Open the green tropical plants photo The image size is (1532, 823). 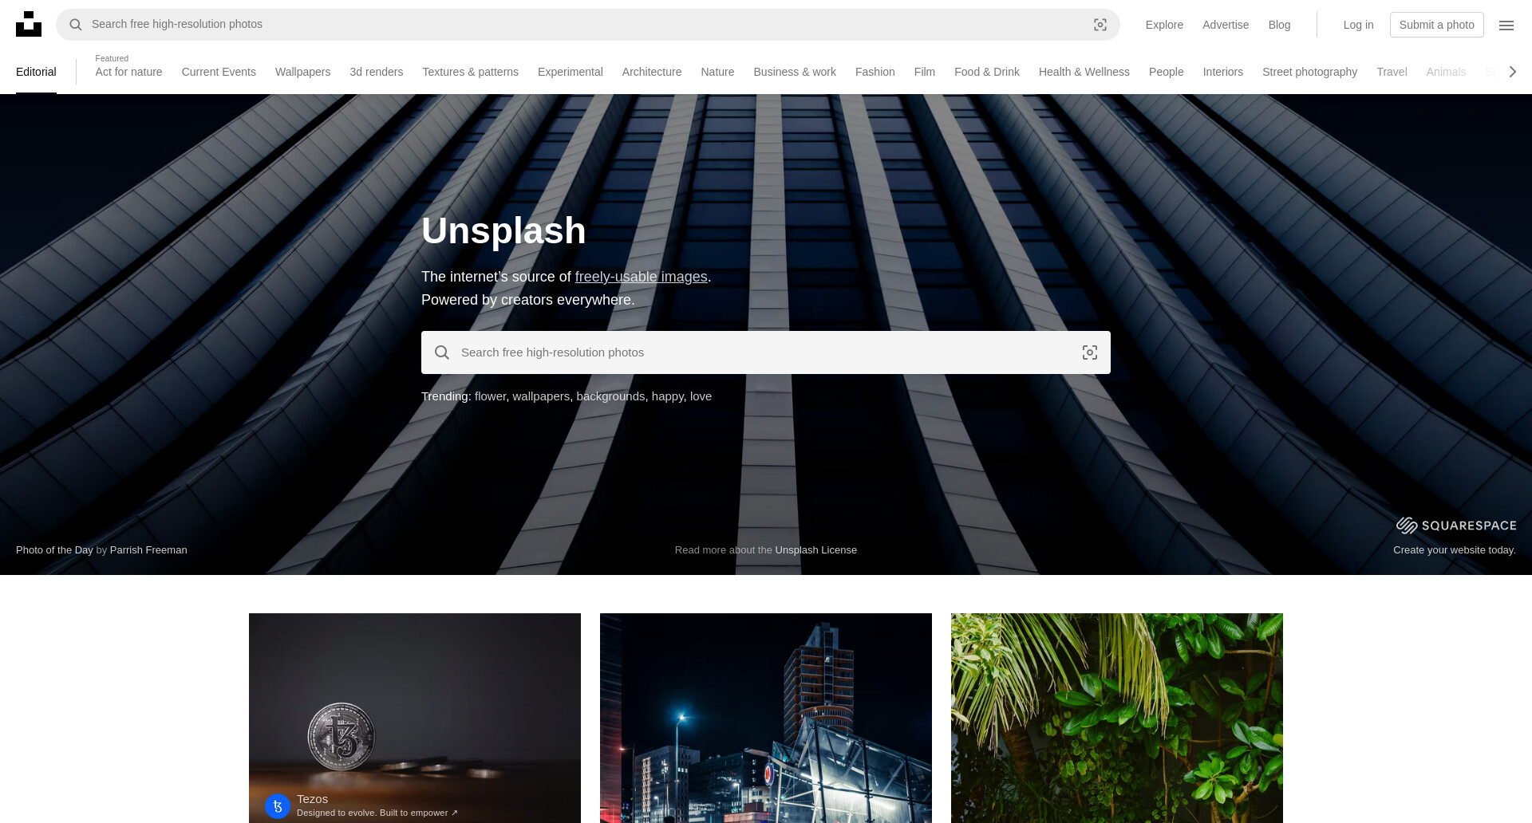(1117, 718)
